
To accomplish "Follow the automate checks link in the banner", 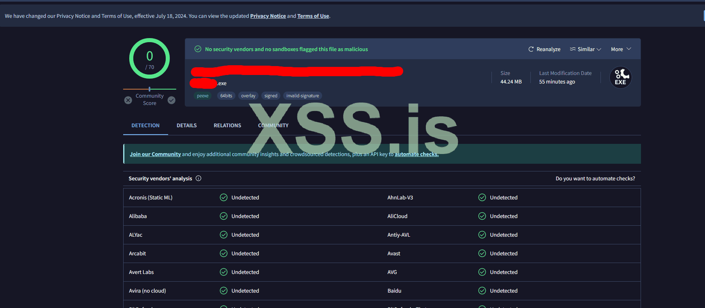I will pyautogui.click(x=417, y=154).
